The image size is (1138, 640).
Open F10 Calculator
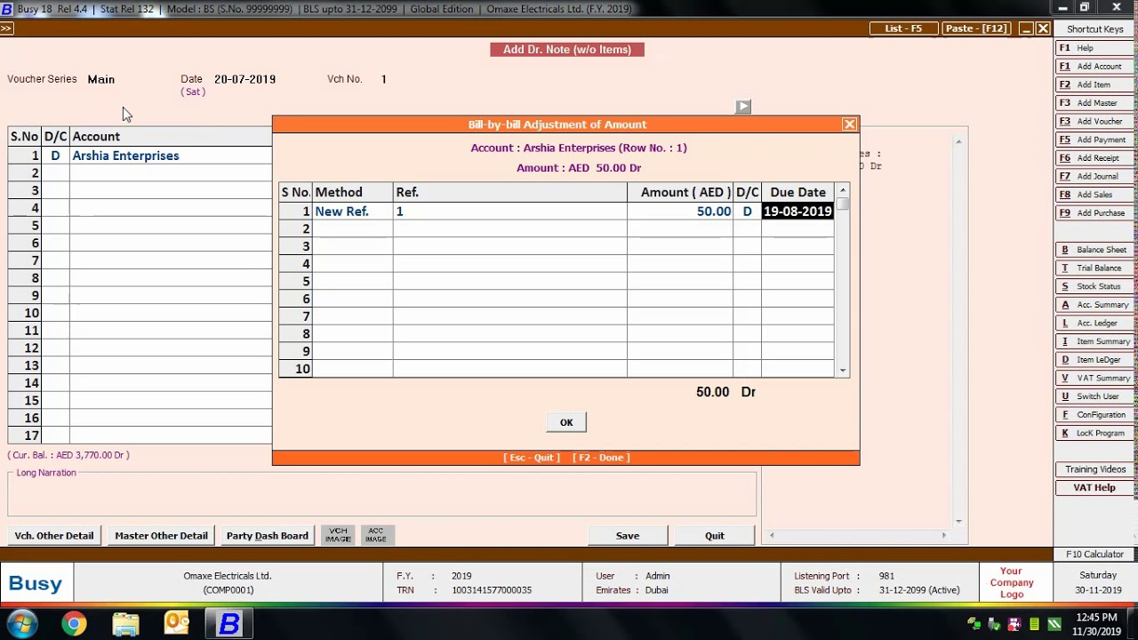tap(1094, 554)
